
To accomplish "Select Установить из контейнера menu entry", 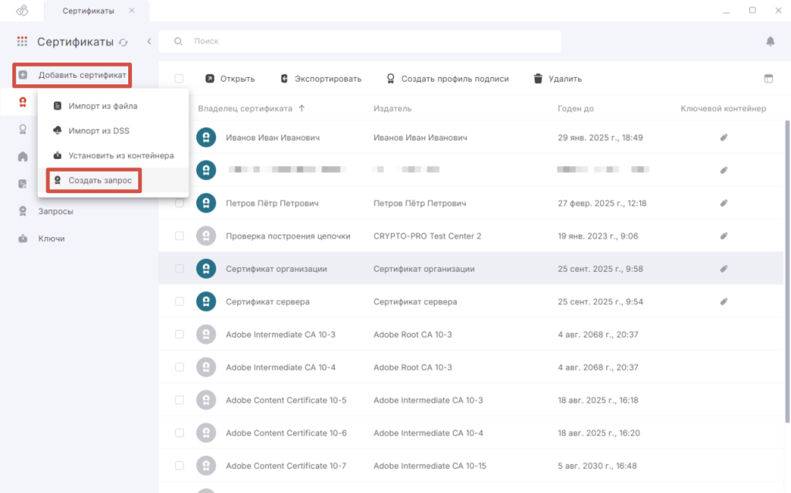I will tap(113, 155).
